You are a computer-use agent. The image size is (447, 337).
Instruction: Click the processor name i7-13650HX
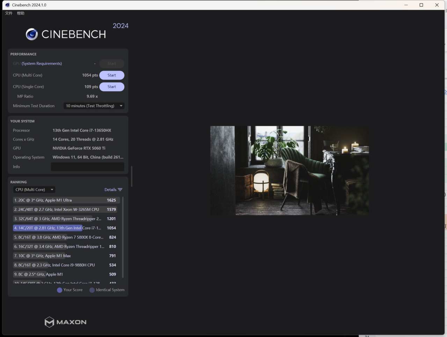[82, 130]
